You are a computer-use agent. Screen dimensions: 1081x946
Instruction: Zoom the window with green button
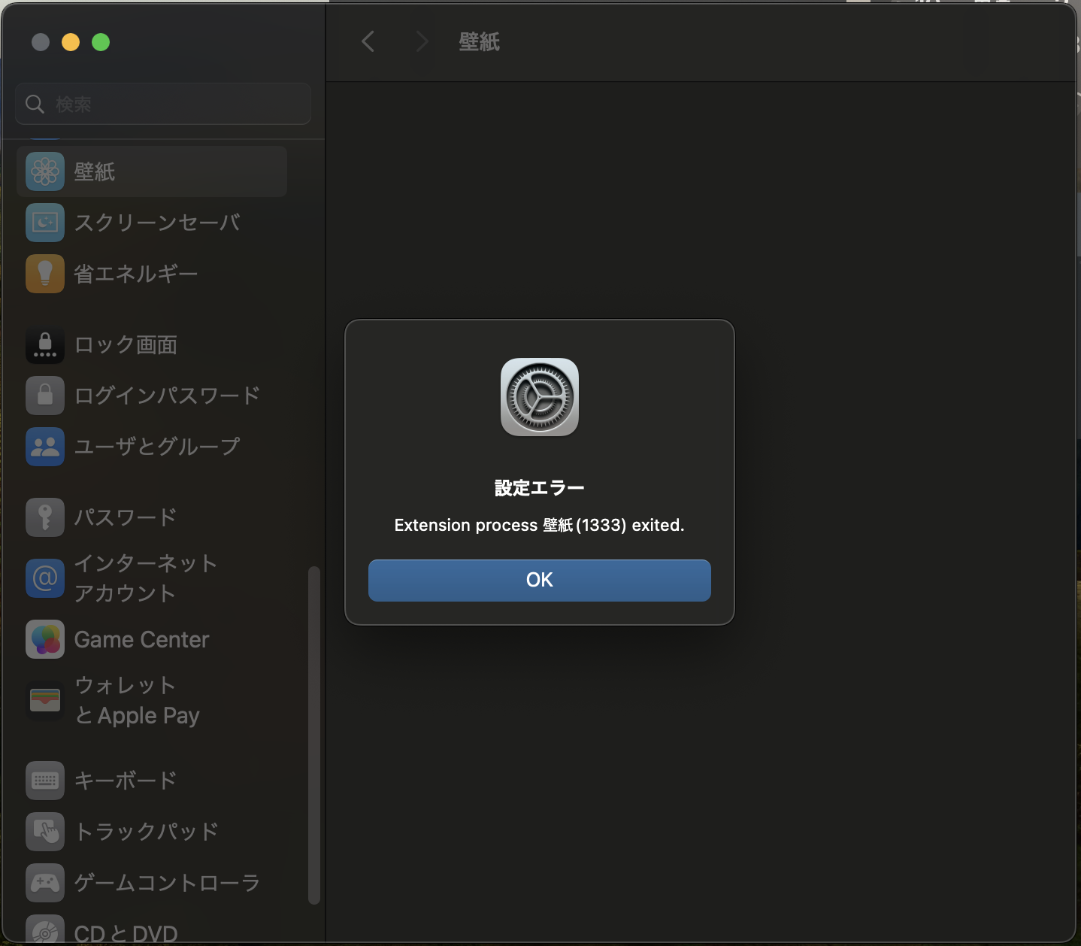(101, 42)
